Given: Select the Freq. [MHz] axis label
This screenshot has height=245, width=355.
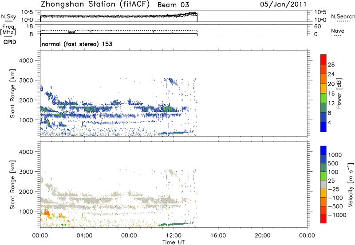Looking at the screenshot, I should pyautogui.click(x=8, y=30).
